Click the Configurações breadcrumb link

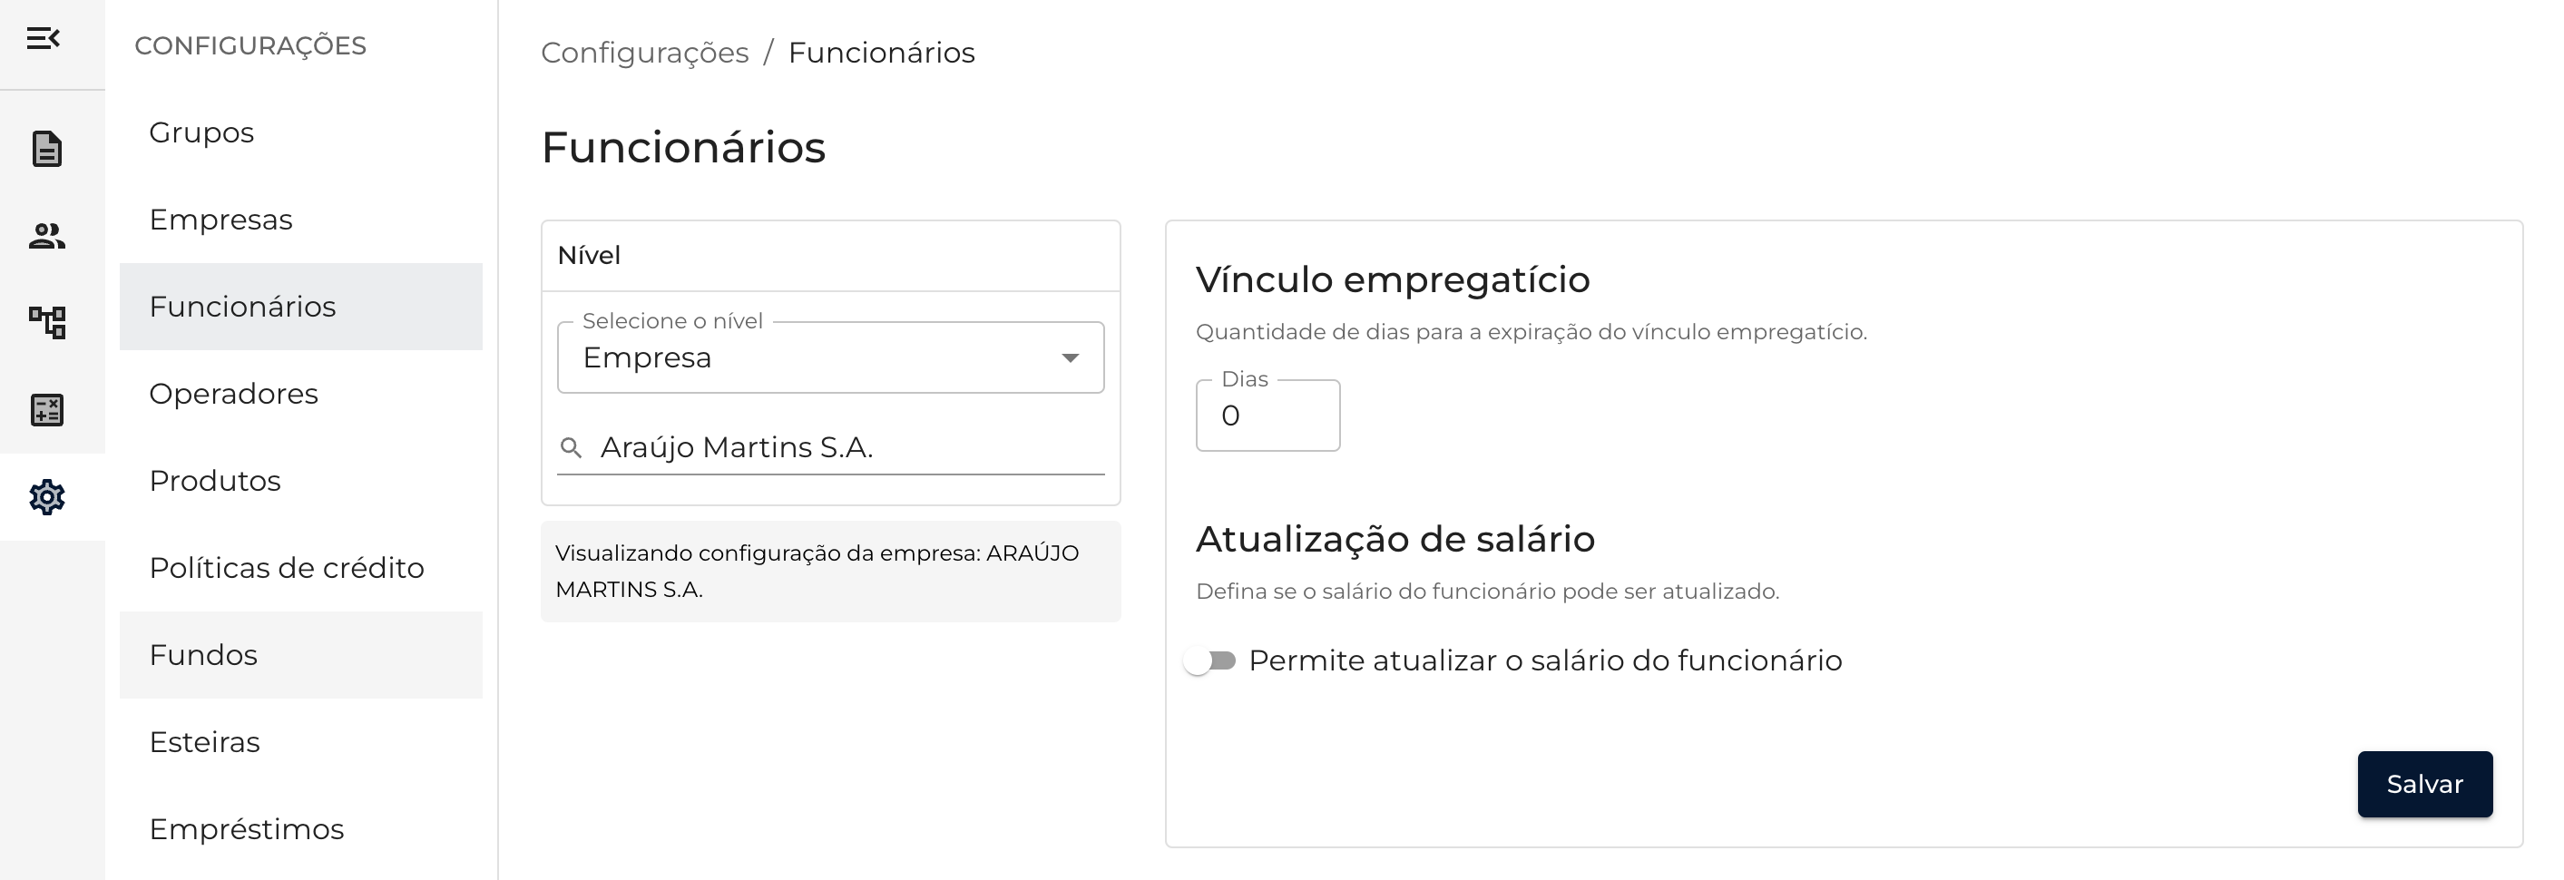click(645, 53)
